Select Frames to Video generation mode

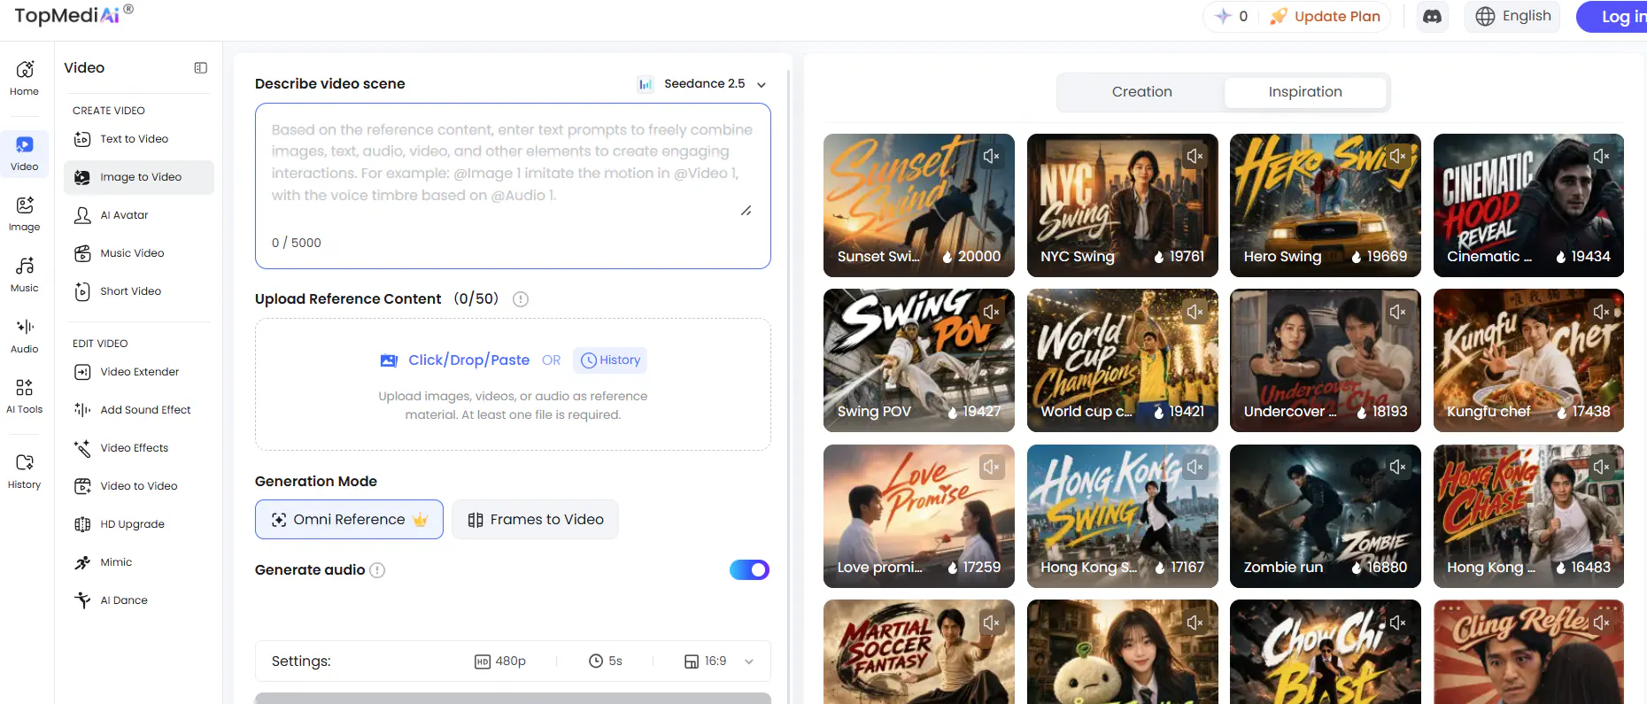(x=535, y=520)
